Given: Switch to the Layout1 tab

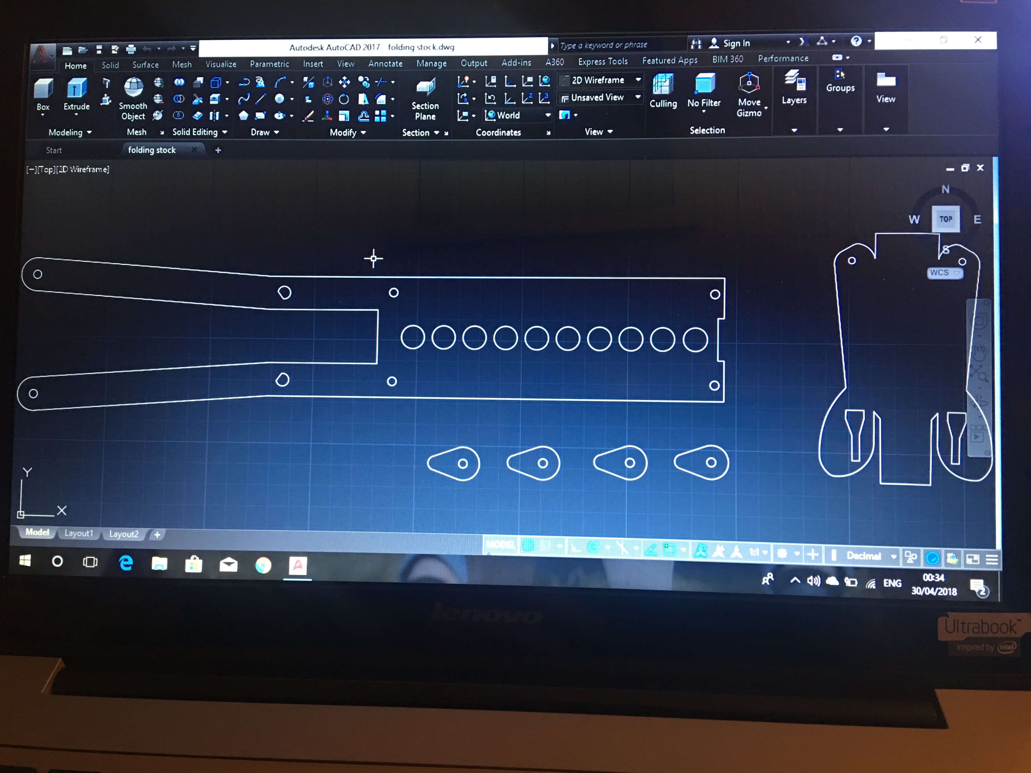Looking at the screenshot, I should [78, 533].
